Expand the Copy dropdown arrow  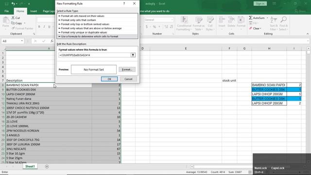pyautogui.click(x=25, y=23)
